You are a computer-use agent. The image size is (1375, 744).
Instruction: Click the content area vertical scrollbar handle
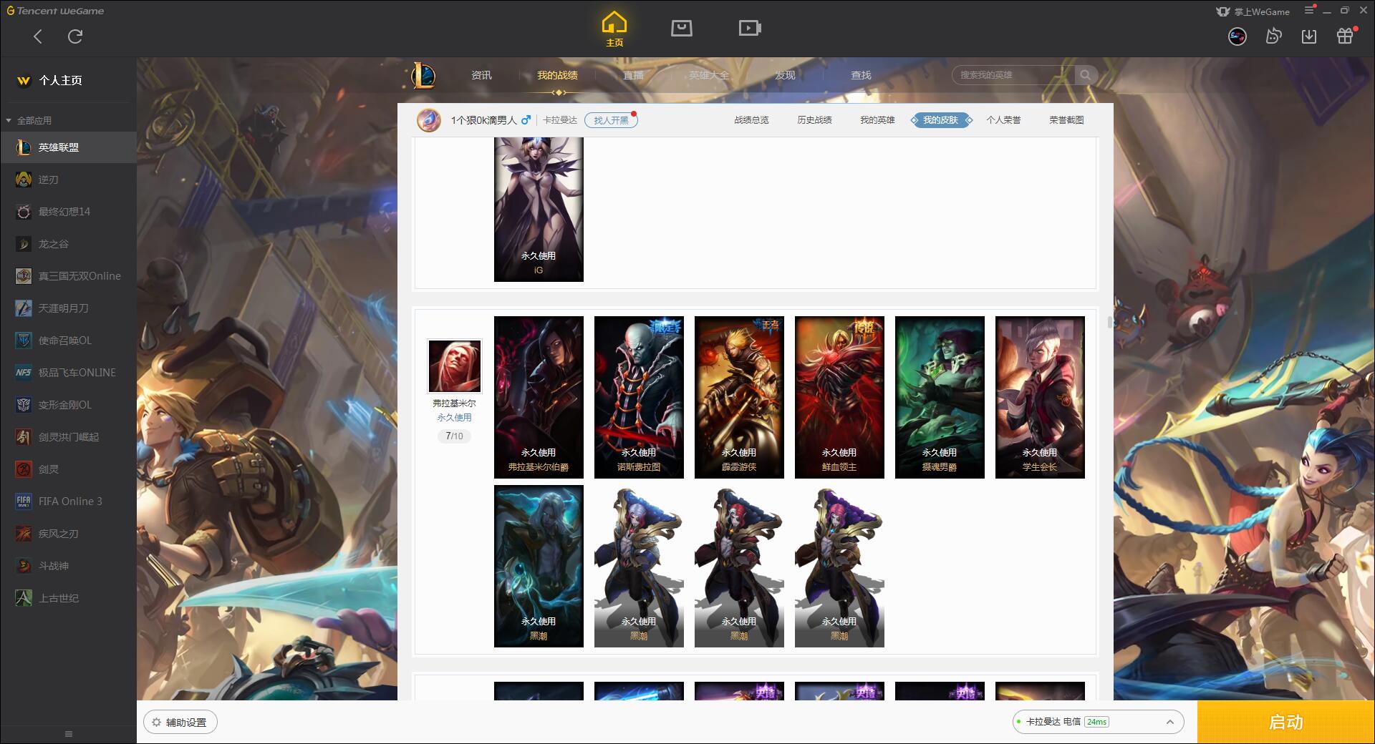click(1110, 322)
